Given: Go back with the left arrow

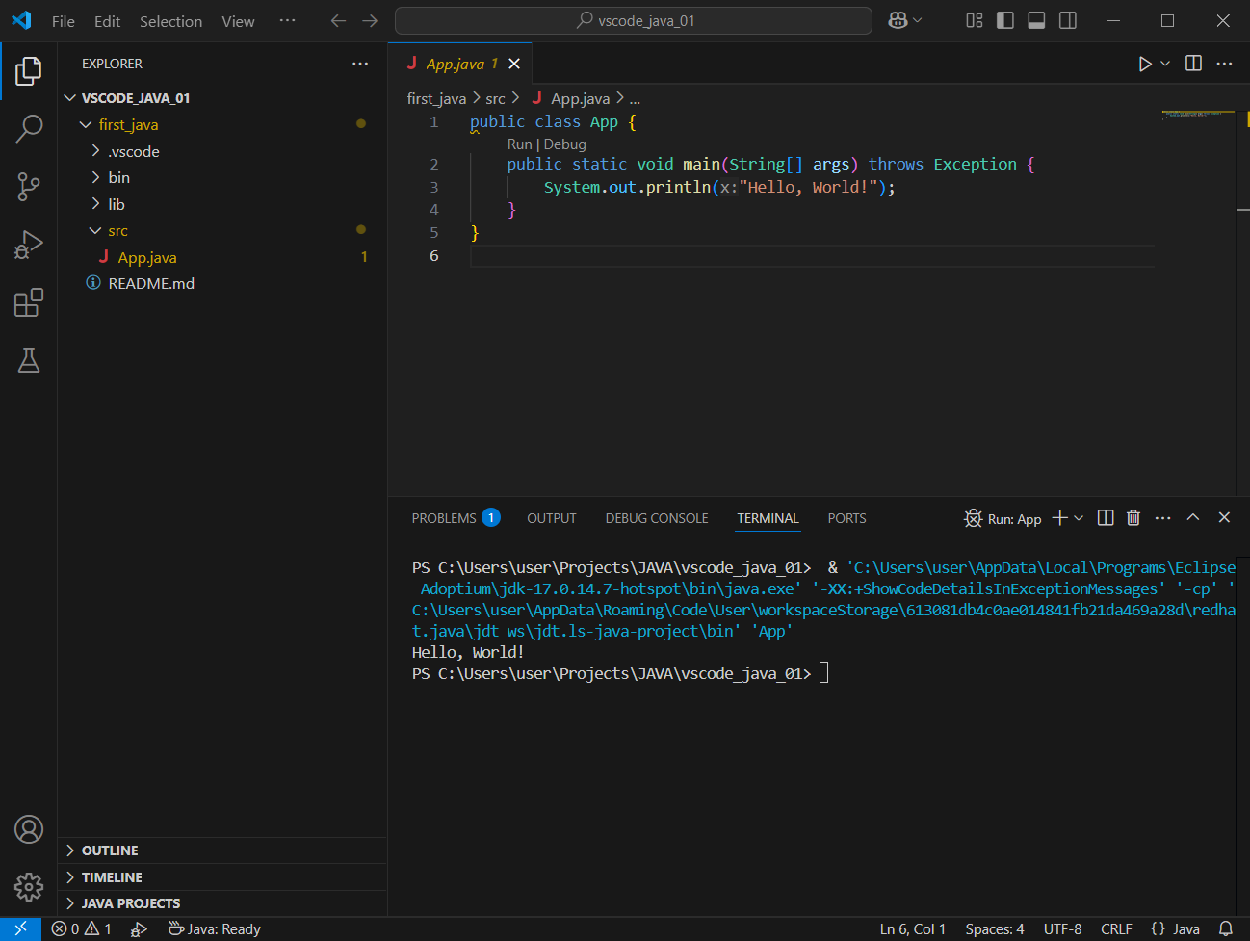Looking at the screenshot, I should (x=338, y=20).
